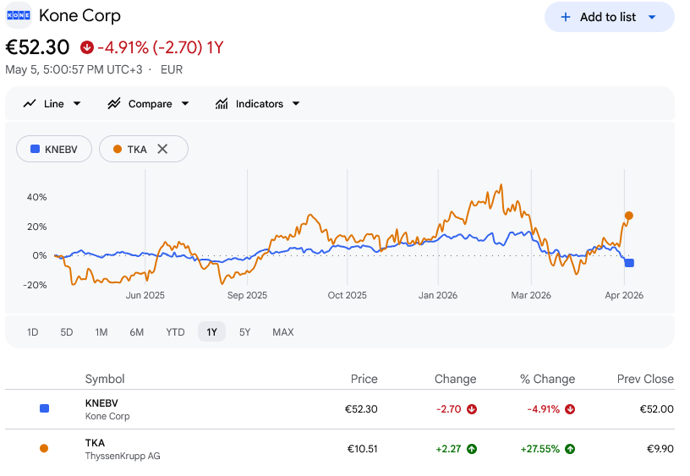The height and width of the screenshot is (476, 690).
Task: Click the €52.00 prev close cell
Action: click(656, 409)
